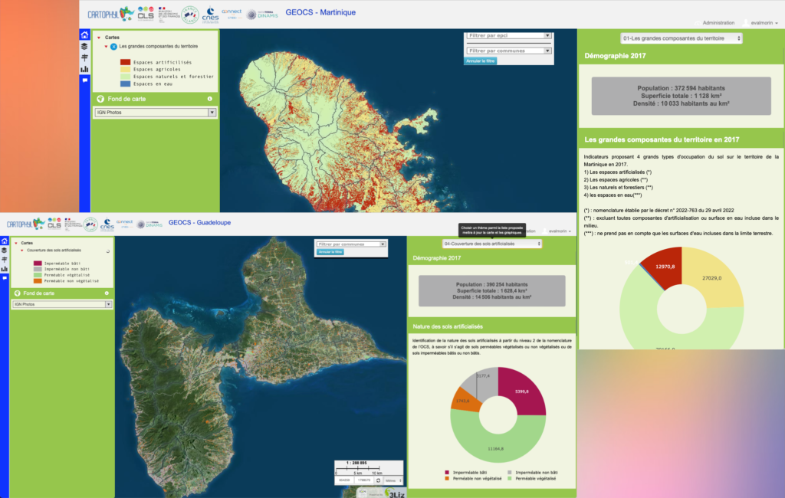Collapse Cartes tree in Martinique panel
Viewport: 785px width, 498px height.
point(99,38)
